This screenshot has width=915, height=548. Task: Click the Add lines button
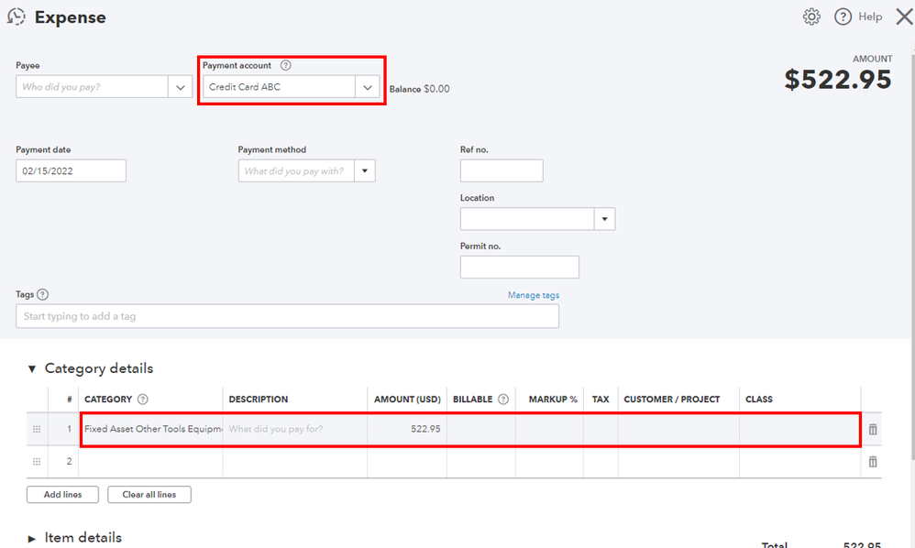62,494
